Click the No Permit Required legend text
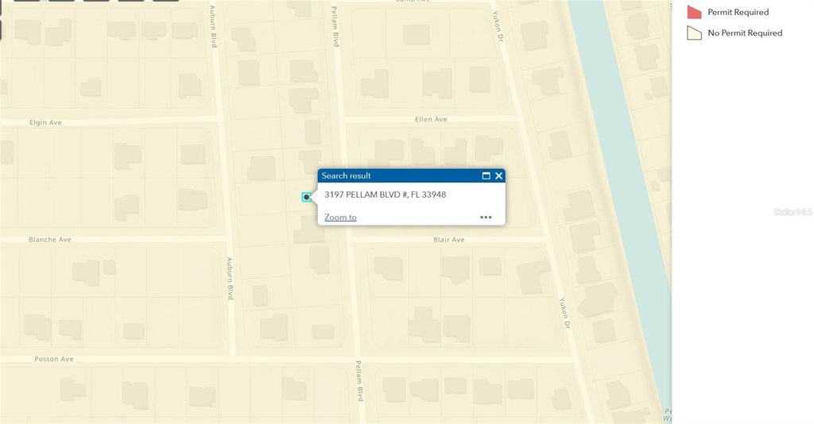Image resolution: width=814 pixels, height=424 pixels. (x=745, y=33)
